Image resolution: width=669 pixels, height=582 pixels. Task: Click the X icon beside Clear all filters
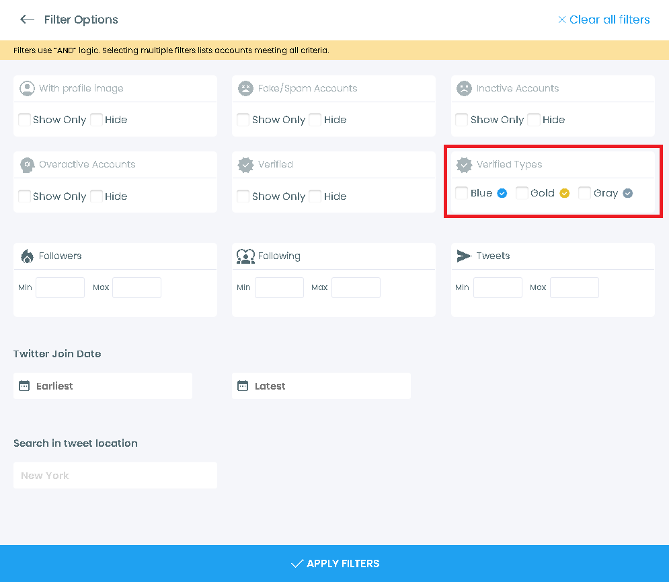pyautogui.click(x=562, y=20)
